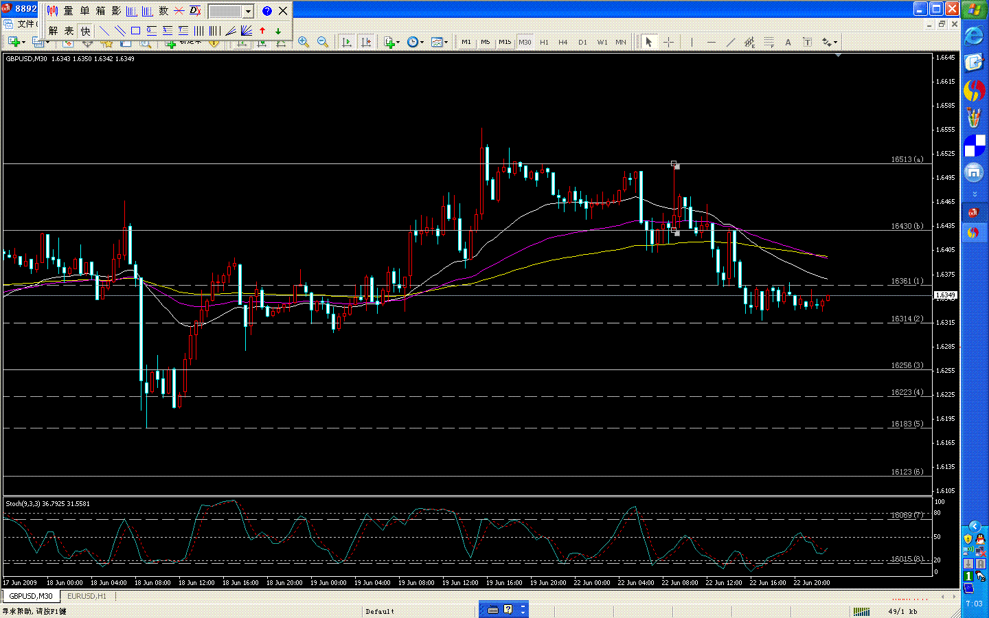The width and height of the screenshot is (989, 618).
Task: Switch to EURUSD,H1 chart tab
Action: 87,596
